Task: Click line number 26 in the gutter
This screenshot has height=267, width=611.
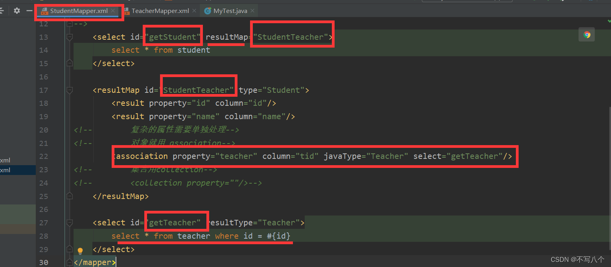Action: [43, 209]
